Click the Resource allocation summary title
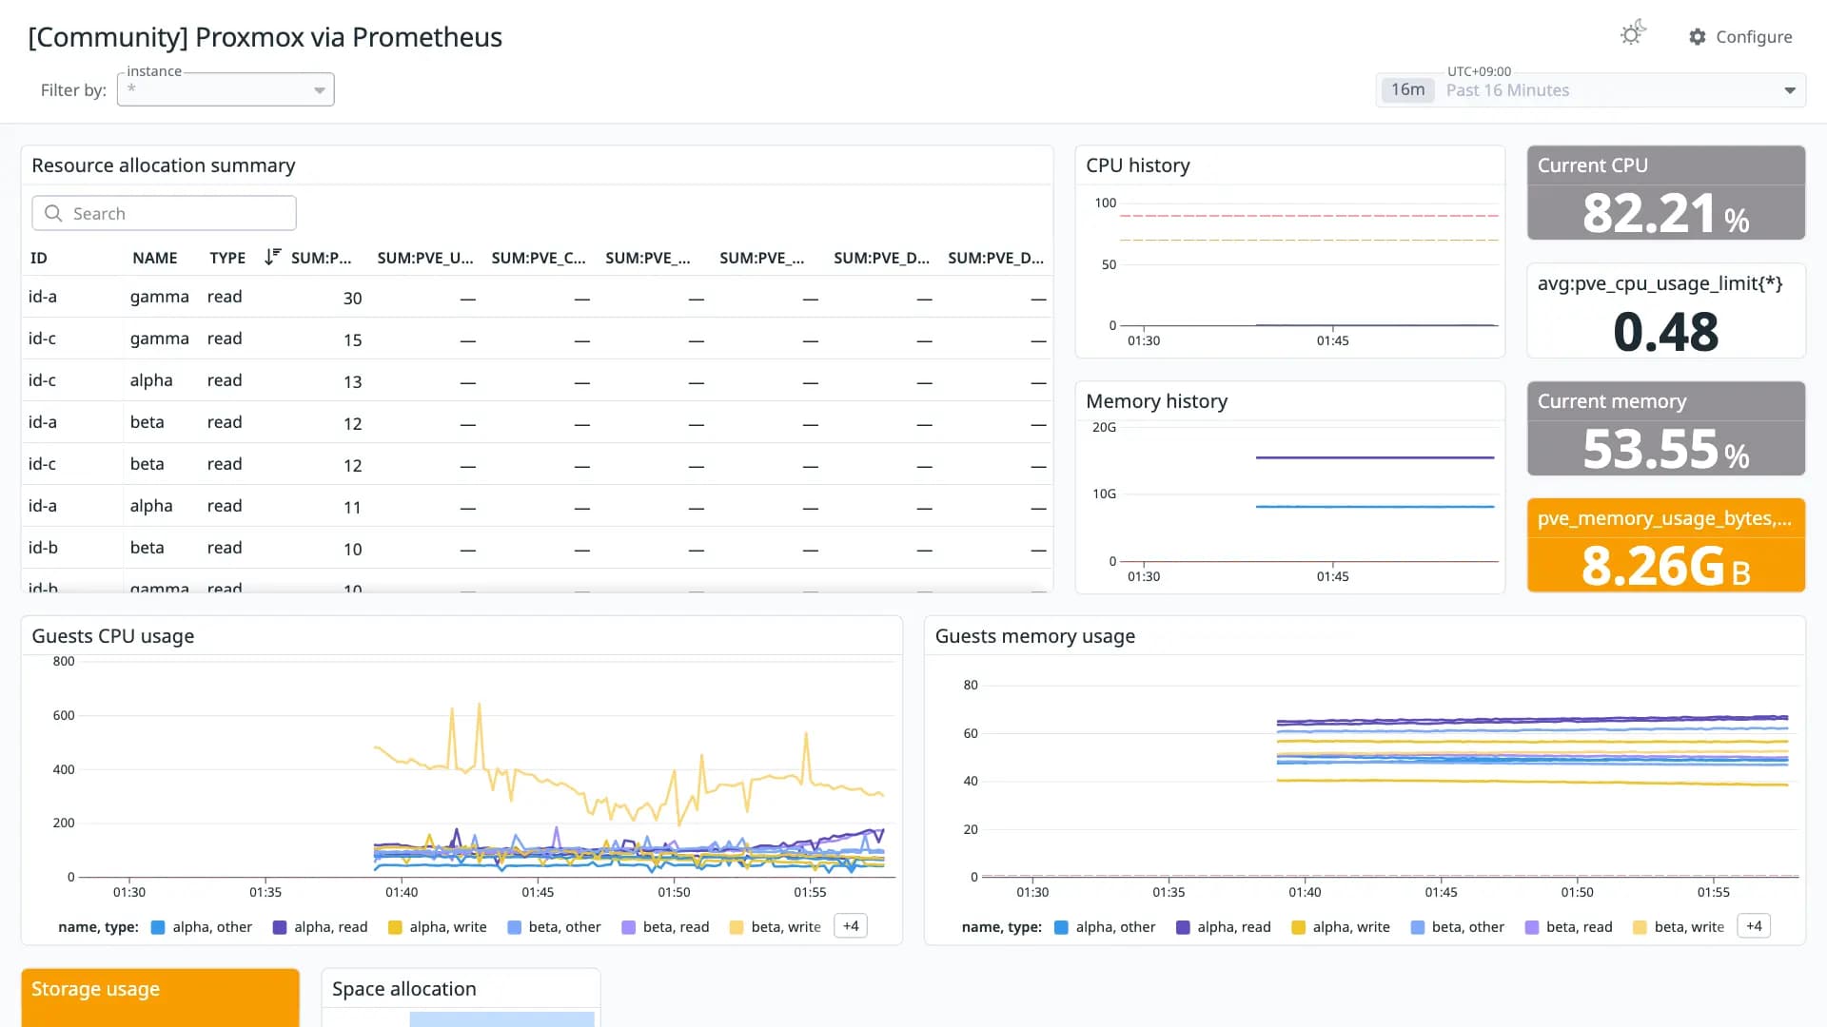1827x1027 pixels. pyautogui.click(x=164, y=165)
